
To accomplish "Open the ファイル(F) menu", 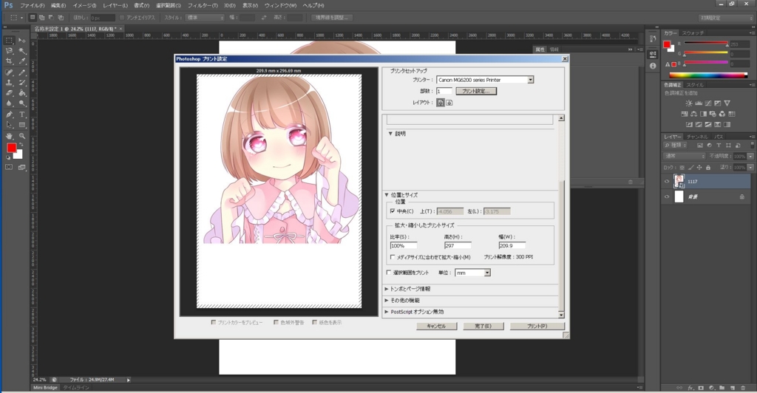I will click(33, 5).
